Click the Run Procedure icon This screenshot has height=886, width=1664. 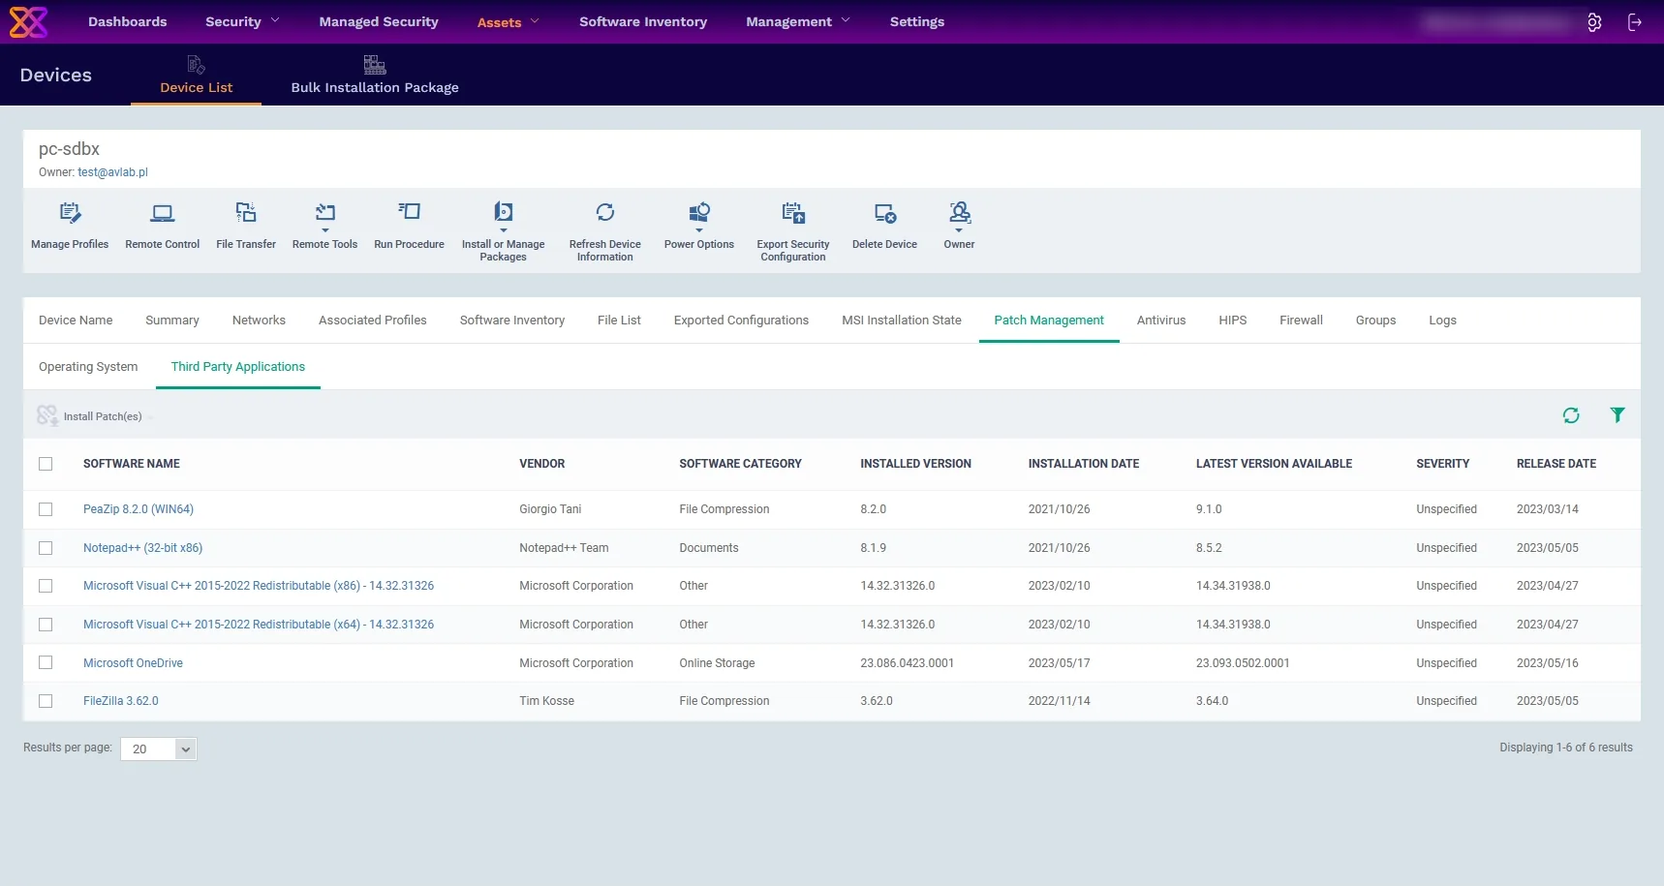point(410,212)
